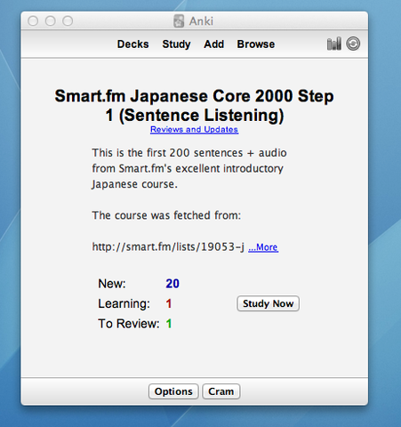Go to Decks in the top toolbar

click(132, 44)
